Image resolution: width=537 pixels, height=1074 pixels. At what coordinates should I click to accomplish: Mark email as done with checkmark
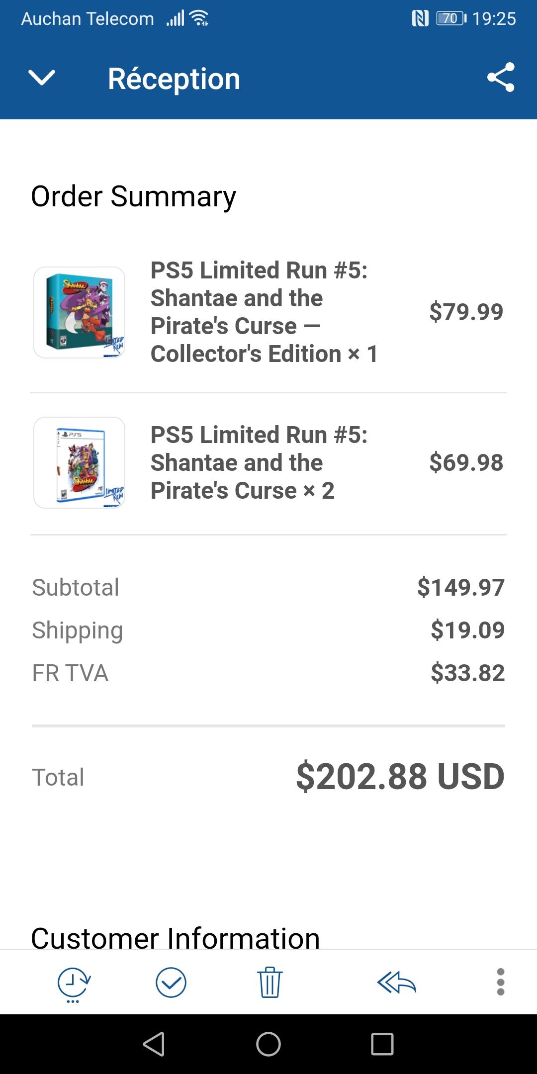[x=171, y=983]
